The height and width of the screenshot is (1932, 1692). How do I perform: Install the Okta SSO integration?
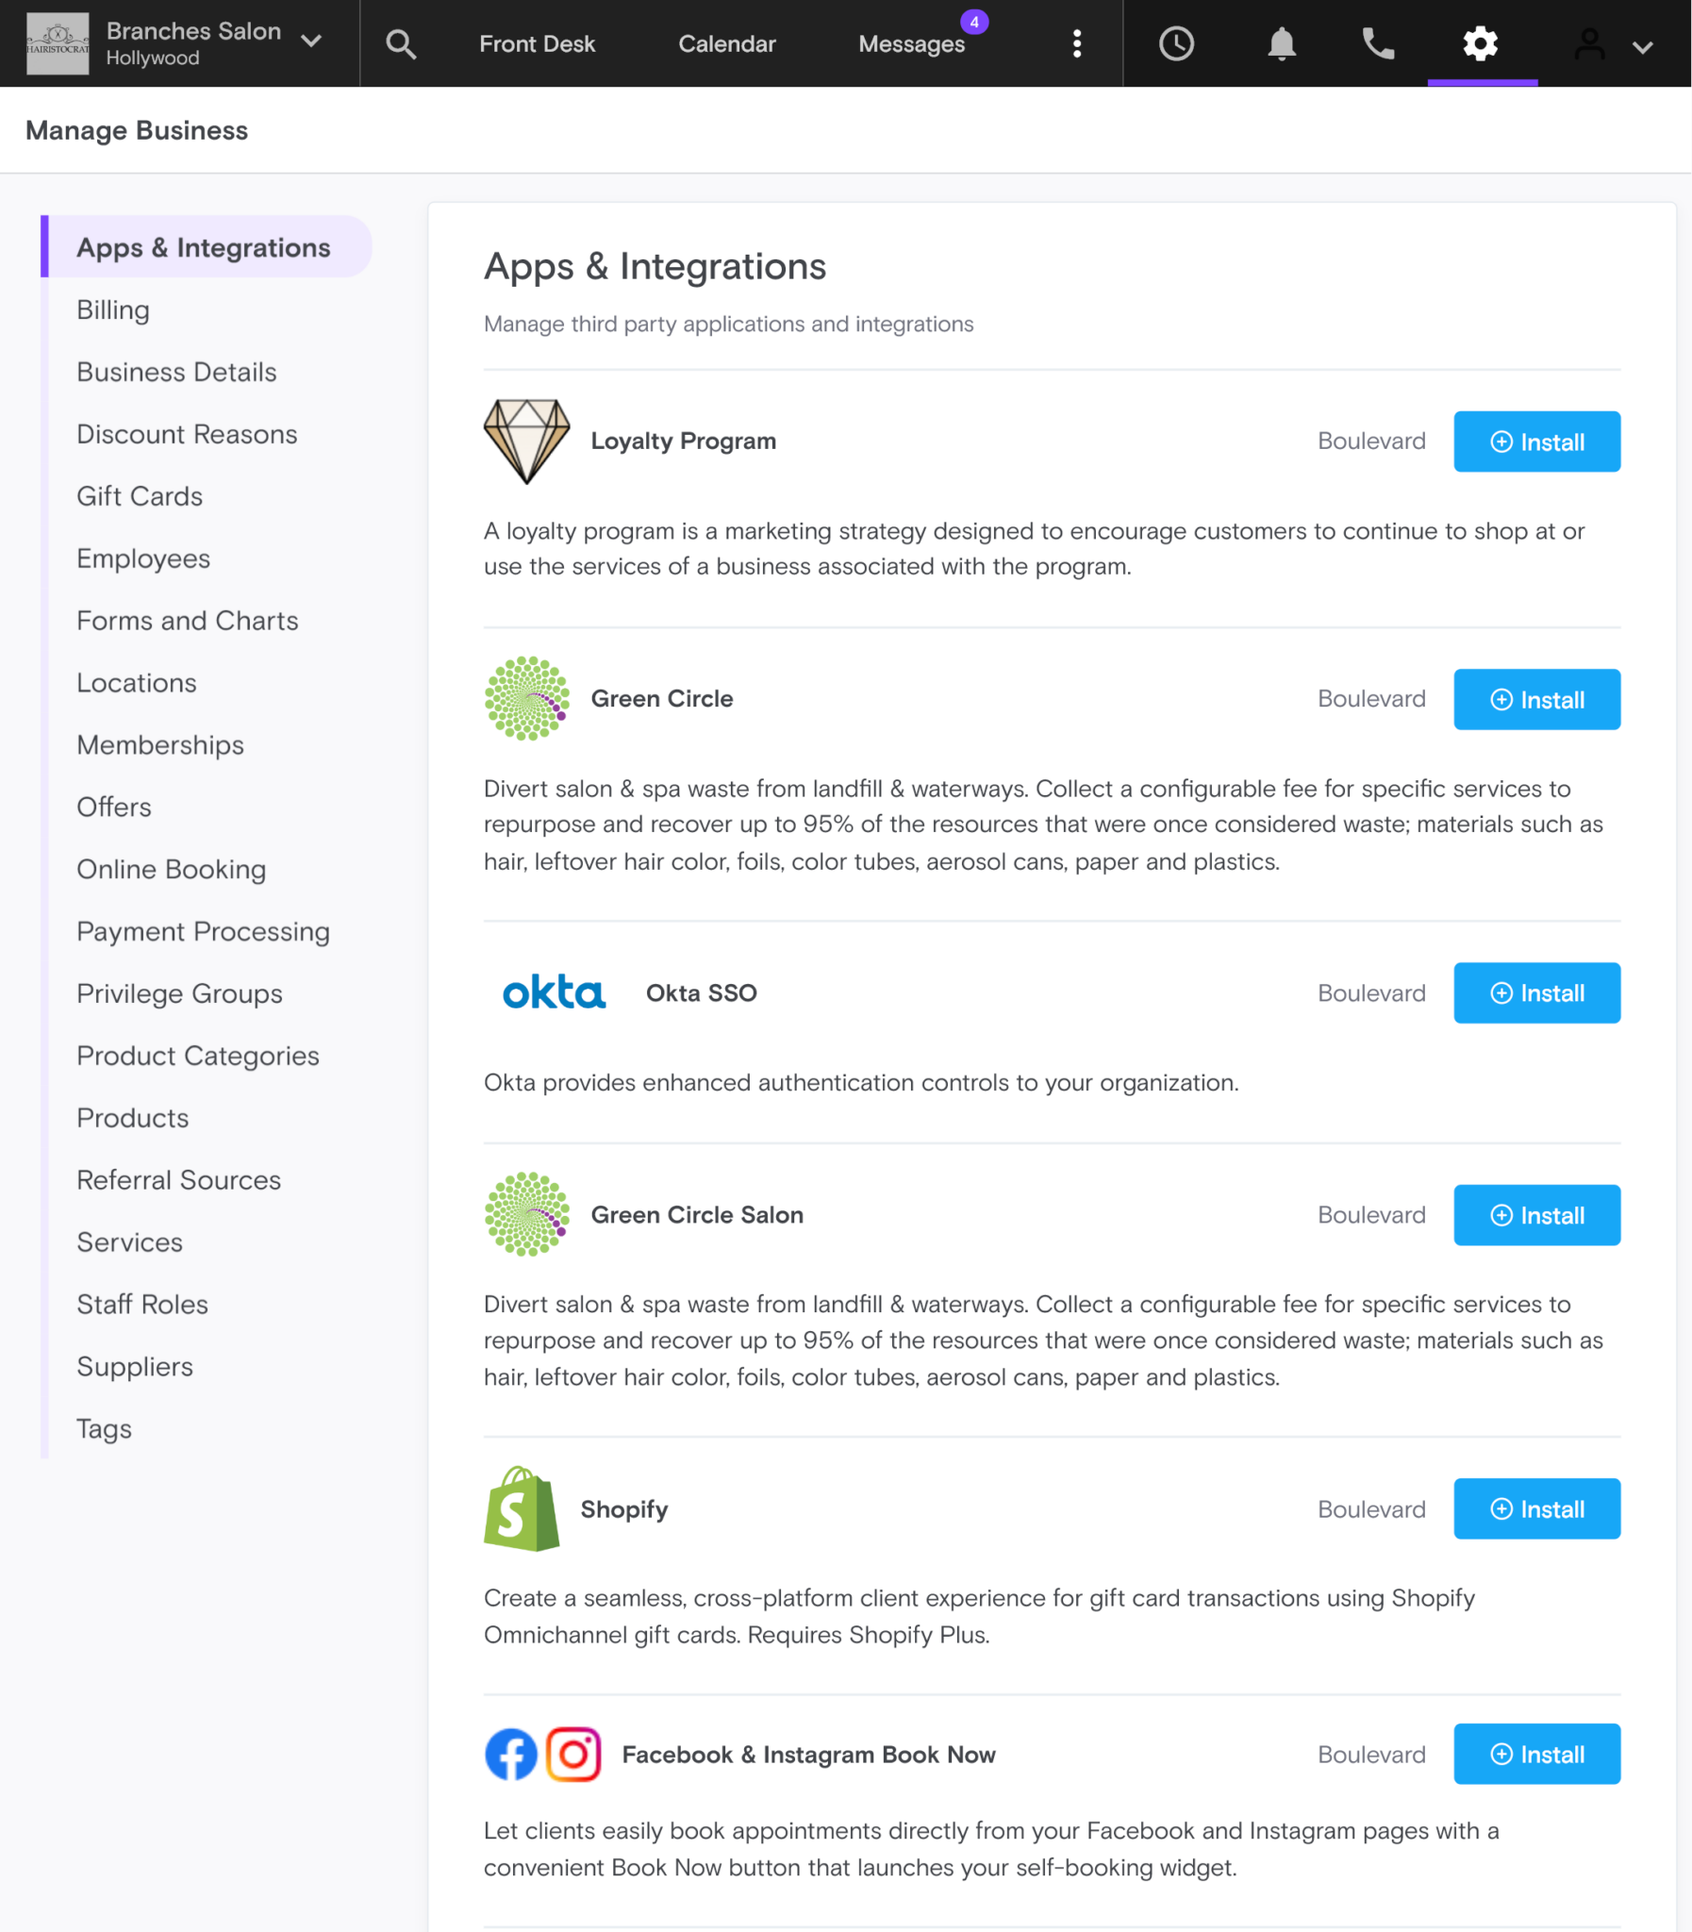point(1536,992)
